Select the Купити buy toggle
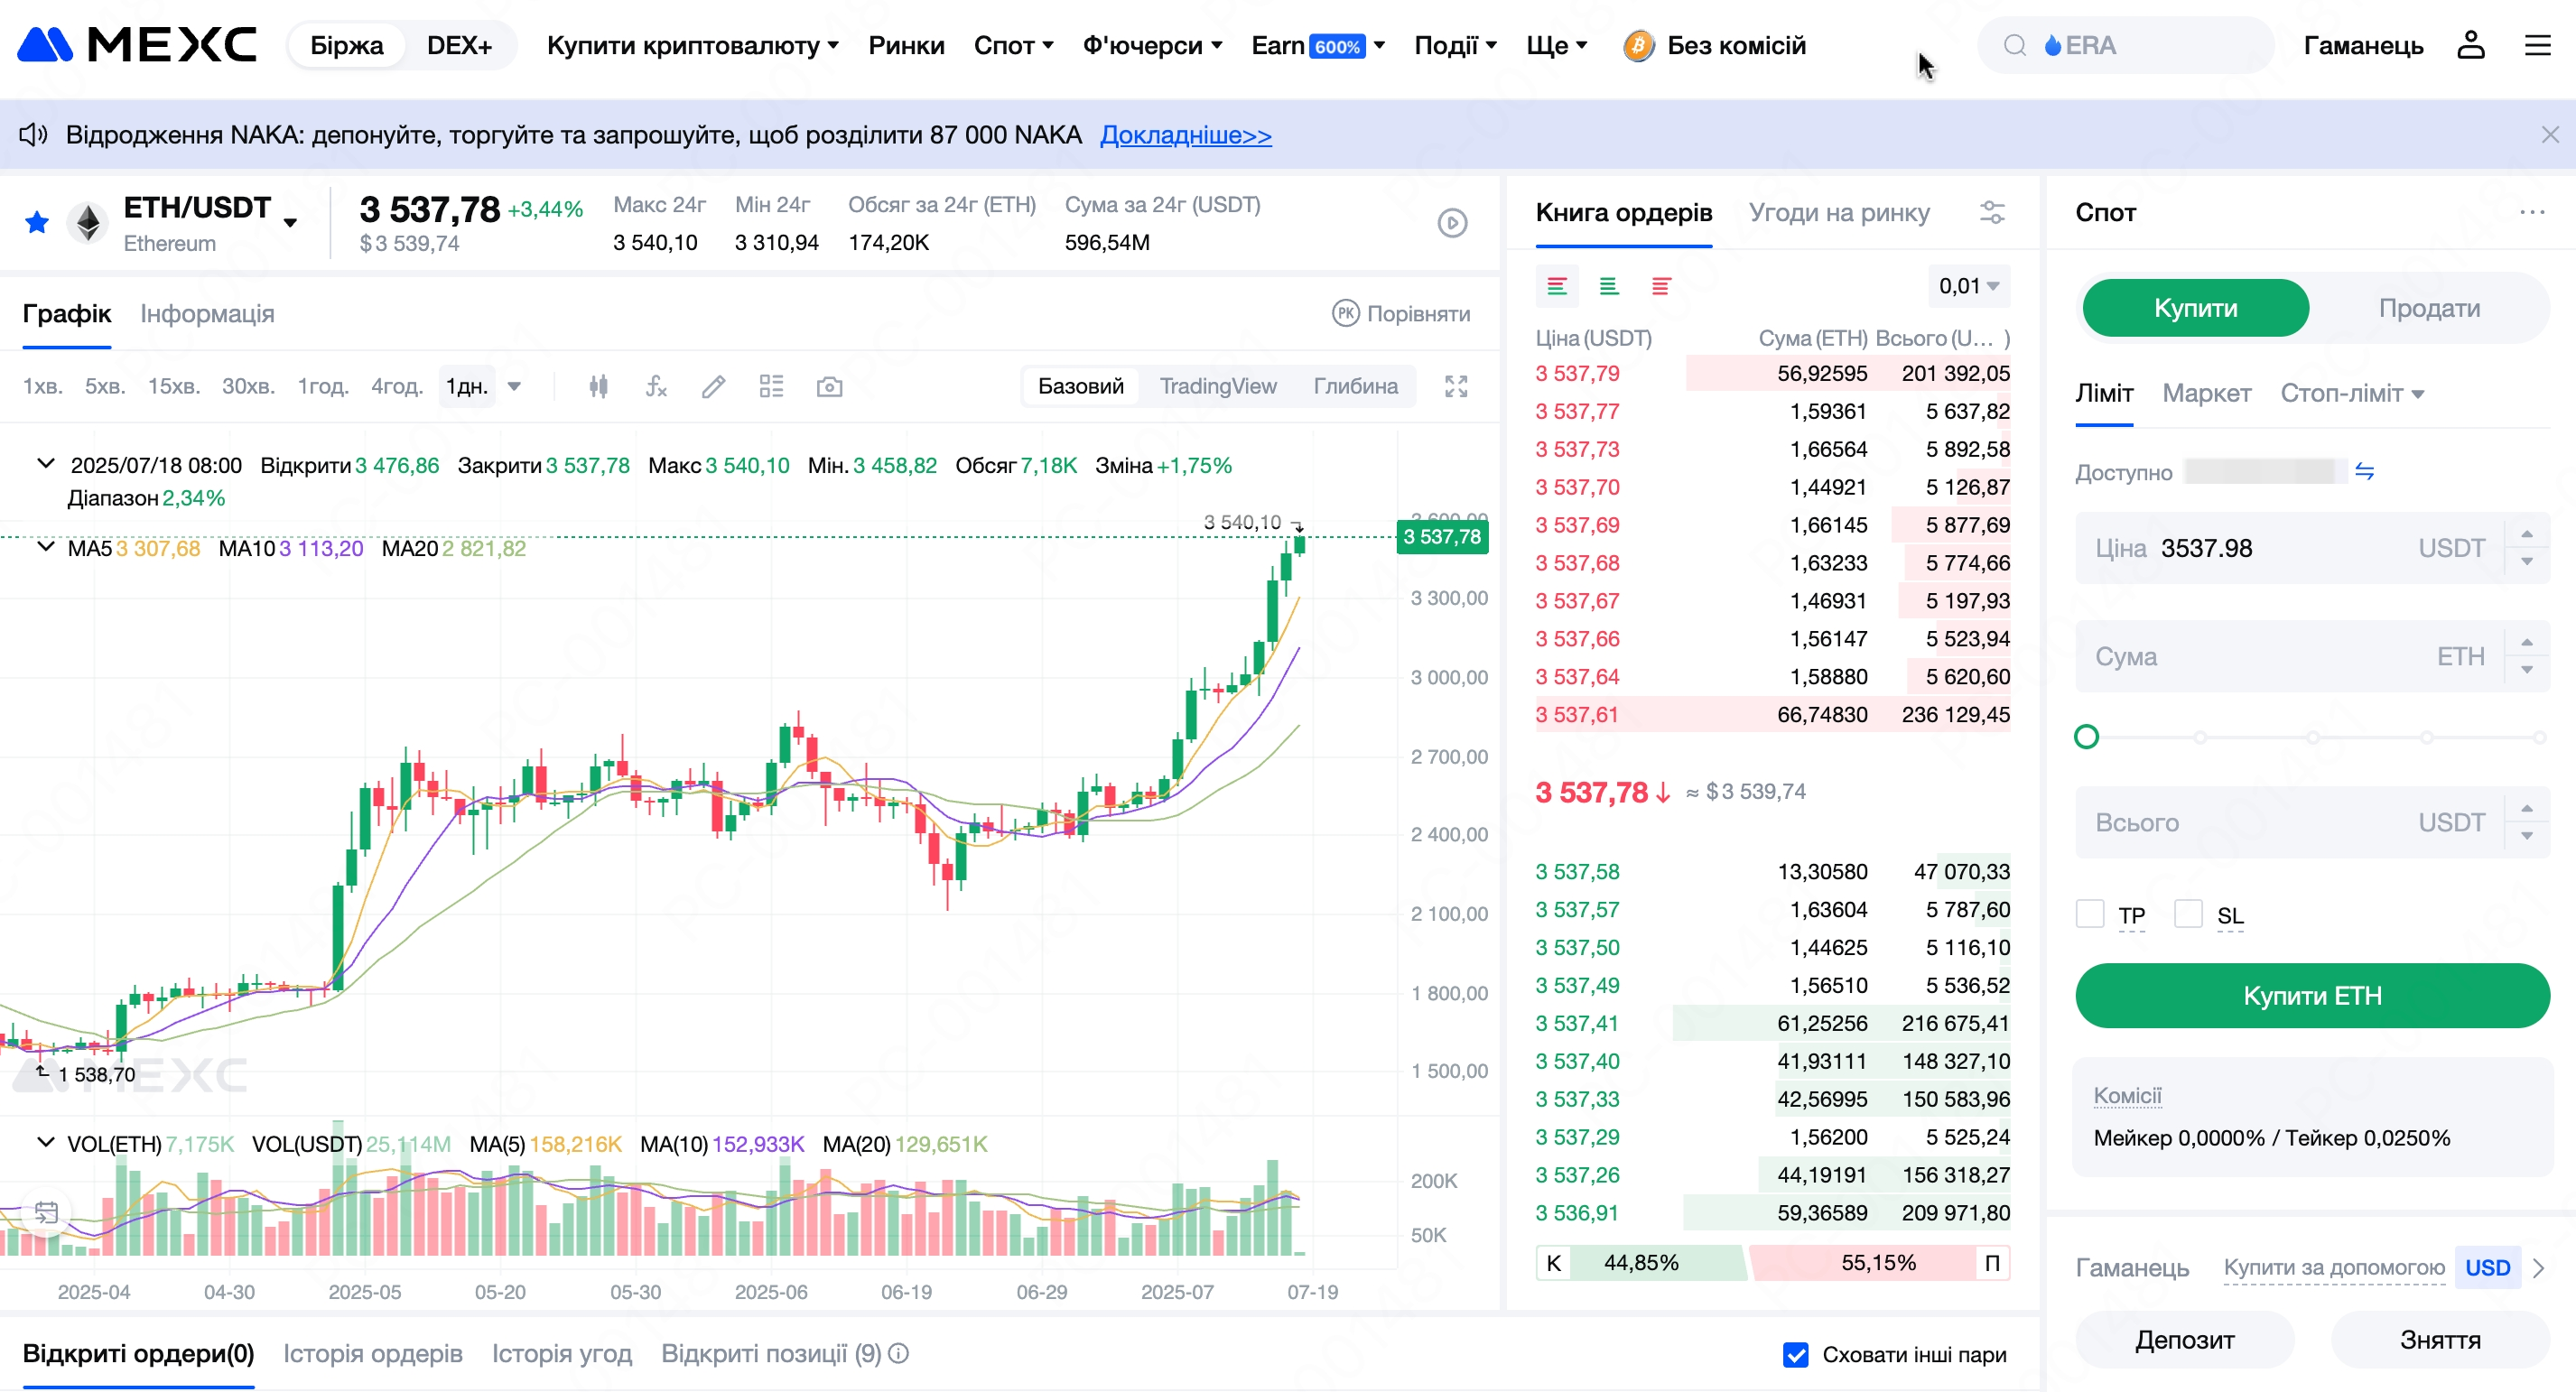Screen dimensions: 2576x1392 pyautogui.click(x=2195, y=308)
